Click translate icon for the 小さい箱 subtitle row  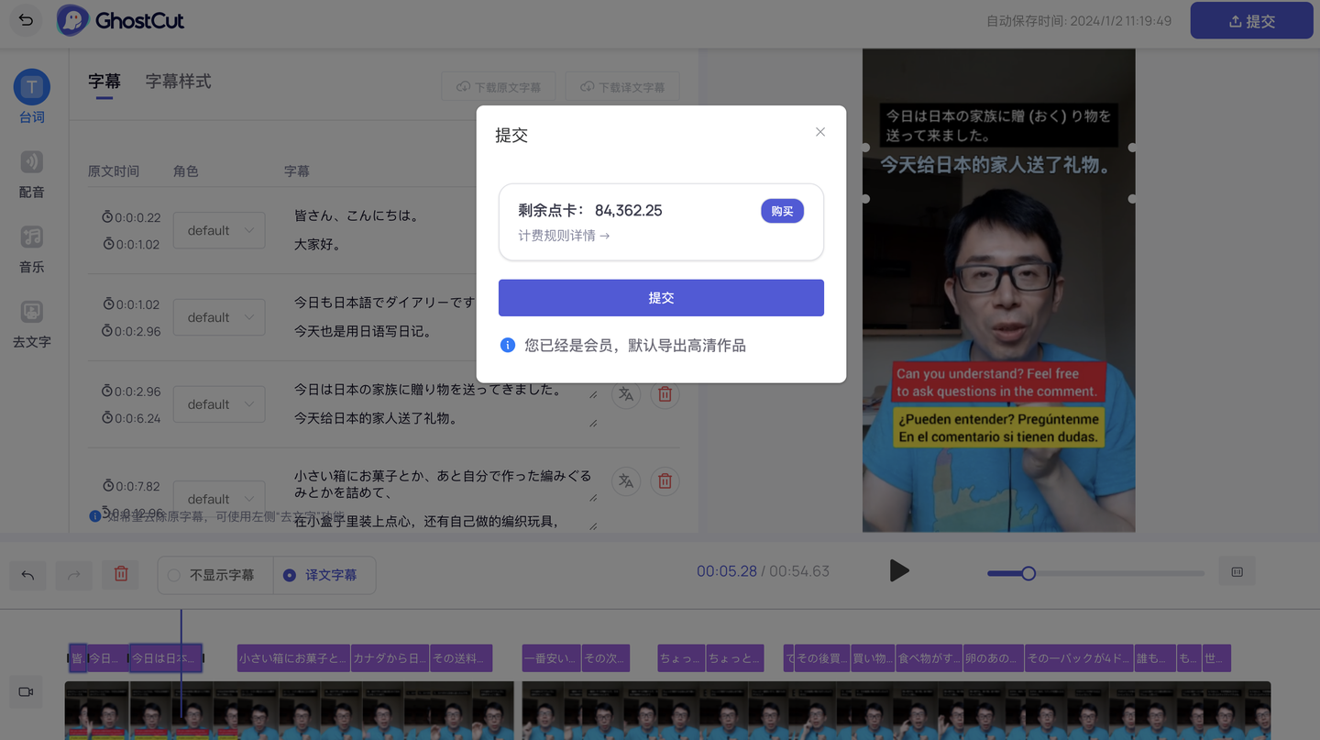[626, 480]
